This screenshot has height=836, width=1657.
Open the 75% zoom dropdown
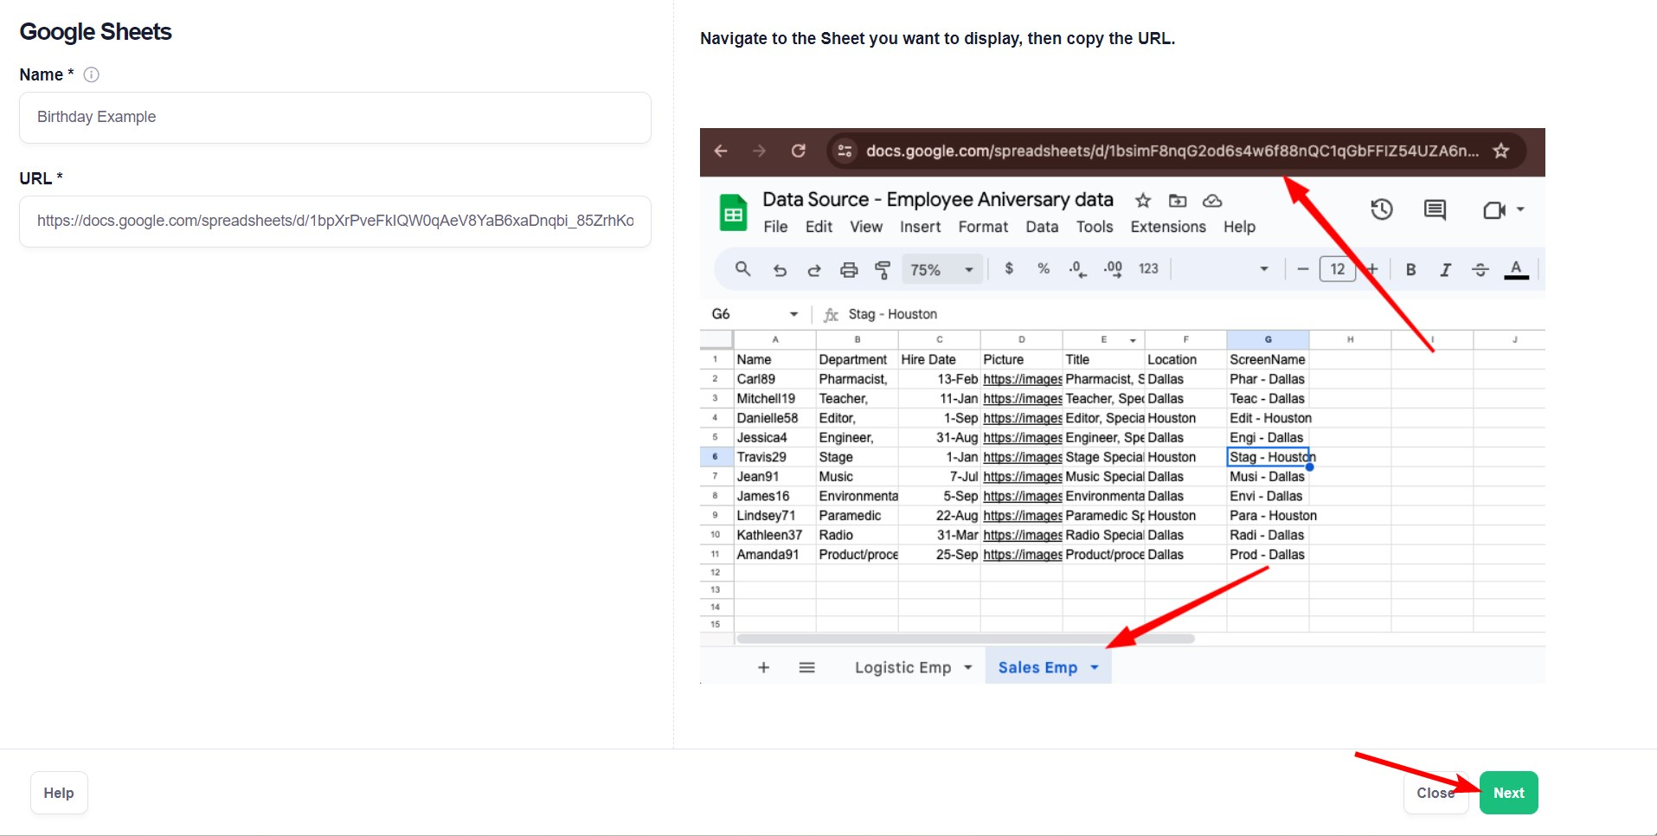tap(941, 270)
